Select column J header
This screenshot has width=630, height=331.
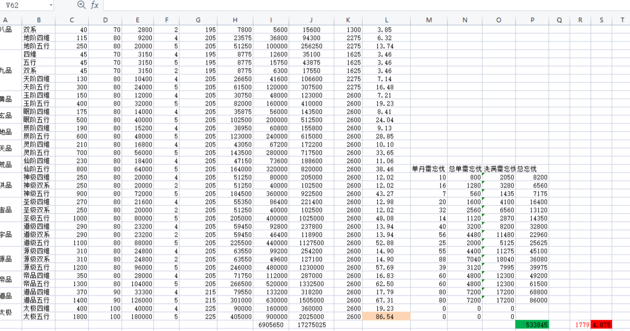coord(311,20)
